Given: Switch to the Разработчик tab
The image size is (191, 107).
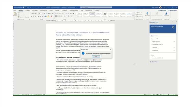Looking at the screenshot, I should pyautogui.click(x=89, y=10).
